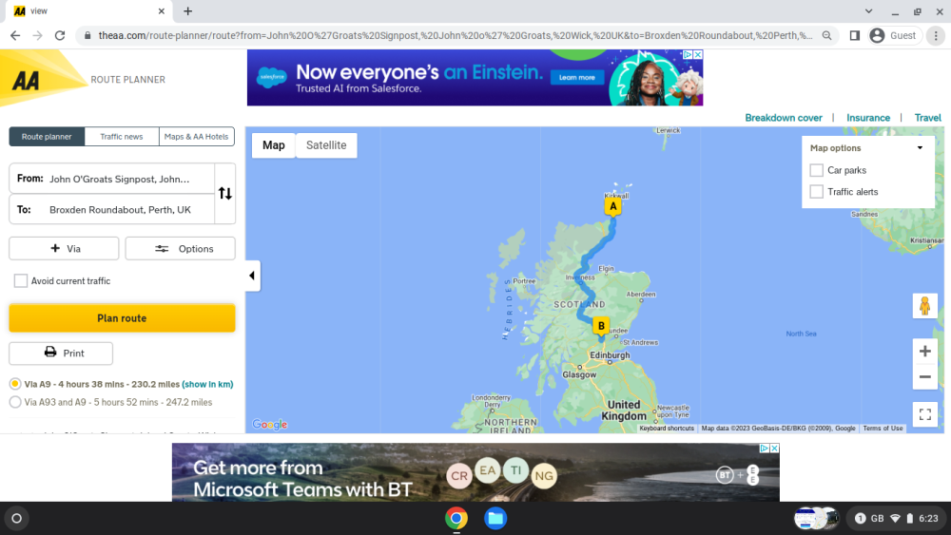Enable the Traffic alerts map option
The width and height of the screenshot is (951, 535).
click(x=816, y=192)
